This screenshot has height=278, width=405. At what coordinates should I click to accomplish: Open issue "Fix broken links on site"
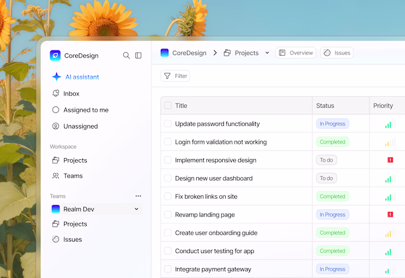[x=206, y=196]
